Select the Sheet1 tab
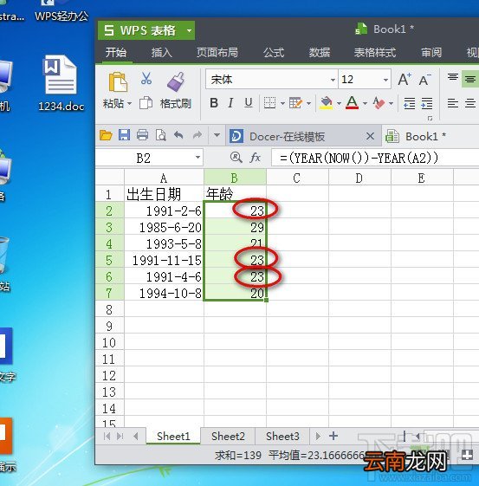 [x=173, y=436]
